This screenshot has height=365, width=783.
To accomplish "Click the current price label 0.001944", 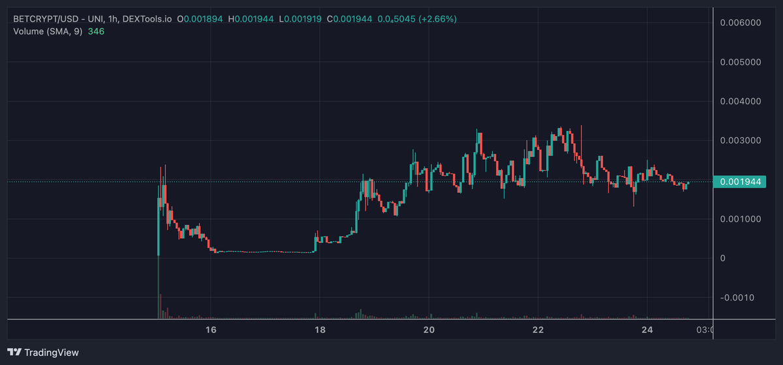I will pos(741,182).
